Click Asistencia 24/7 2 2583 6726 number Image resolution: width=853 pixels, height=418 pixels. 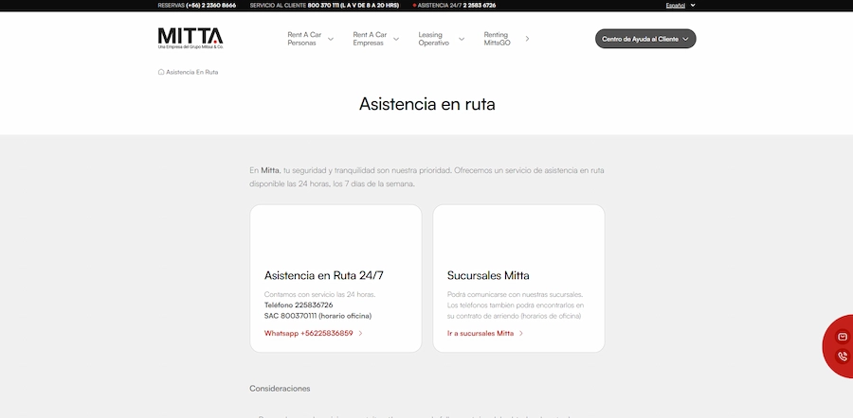click(480, 6)
